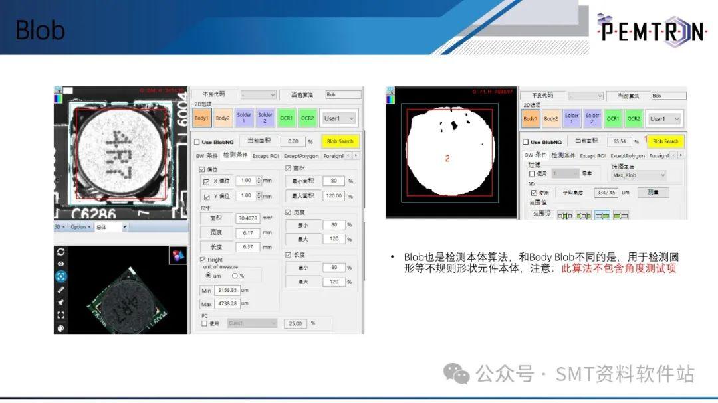Viewport: 718px width, 403px height.
Task: Switch to the Except ROI tab
Action: pos(265,155)
